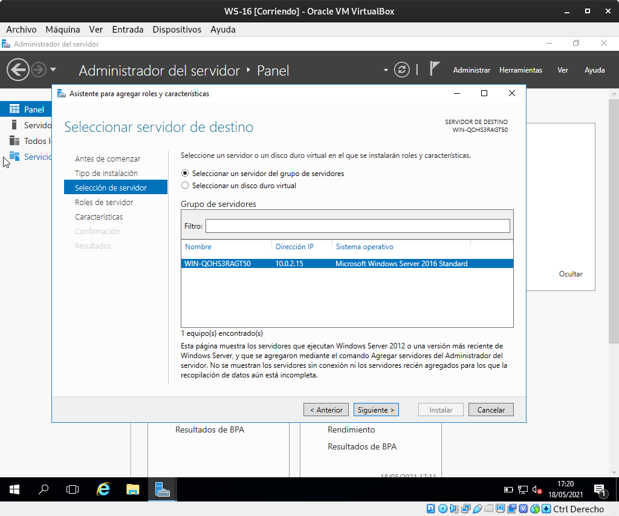Screen dimensions: 619x516
Task: Click the refresh icon in header
Action: coord(401,70)
